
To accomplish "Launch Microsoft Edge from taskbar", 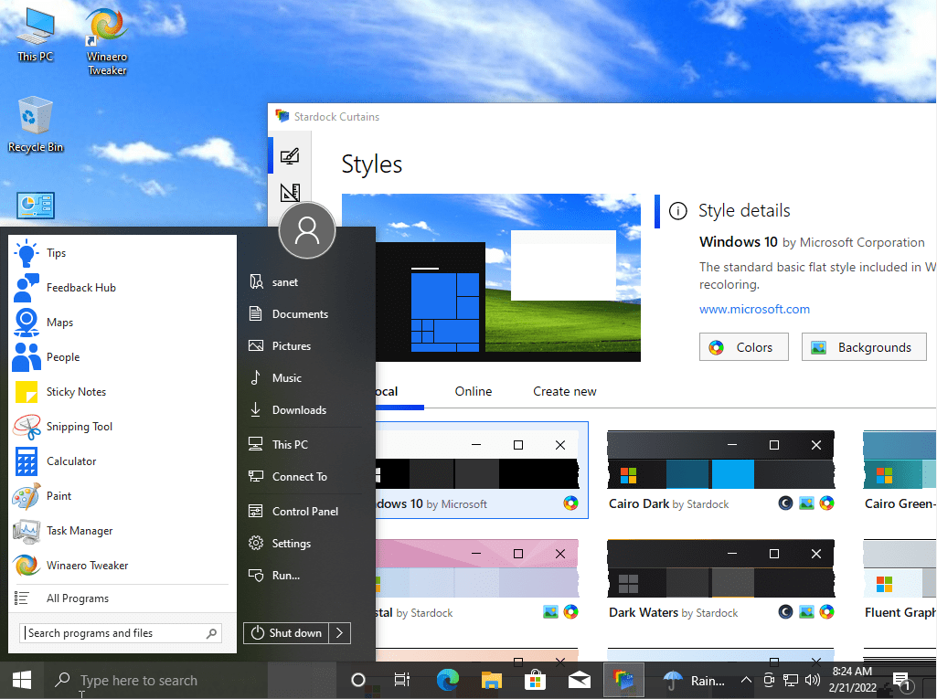I will (447, 680).
